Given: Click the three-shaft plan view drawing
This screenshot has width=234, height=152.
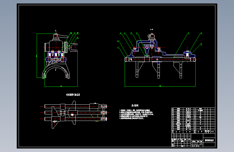Looking at the screenshot, I should [x=74, y=115].
